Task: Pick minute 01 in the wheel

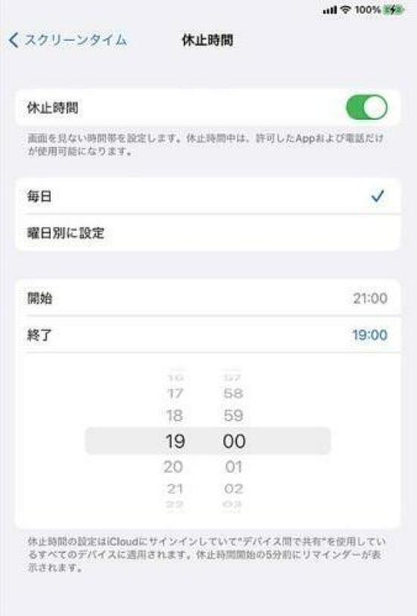Action: (234, 467)
